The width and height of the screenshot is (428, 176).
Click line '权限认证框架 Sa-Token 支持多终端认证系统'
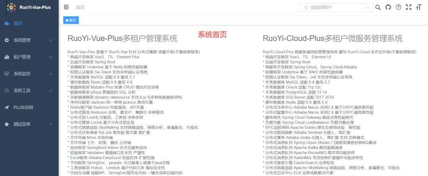coord(107,72)
